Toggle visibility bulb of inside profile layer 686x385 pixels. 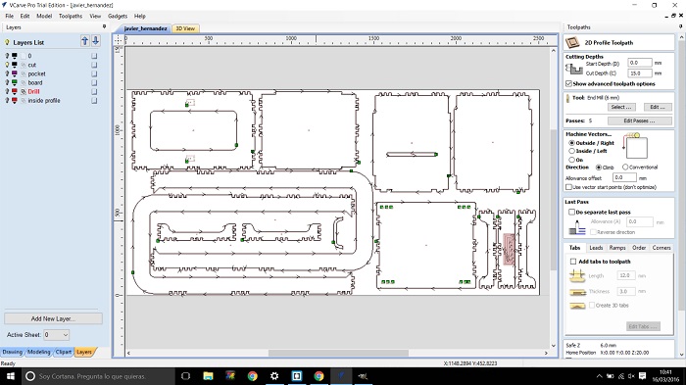pos(7,100)
